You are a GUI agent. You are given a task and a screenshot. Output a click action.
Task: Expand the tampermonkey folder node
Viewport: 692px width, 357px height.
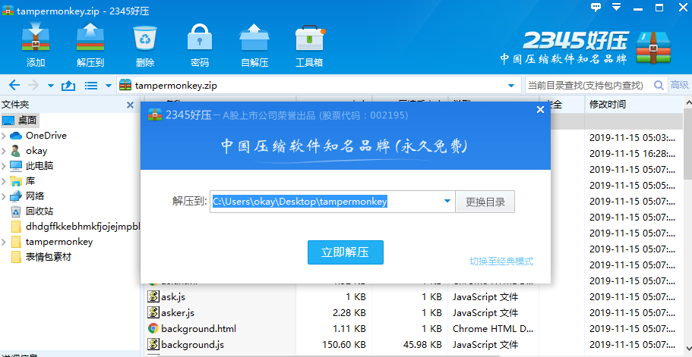pyautogui.click(x=4, y=242)
